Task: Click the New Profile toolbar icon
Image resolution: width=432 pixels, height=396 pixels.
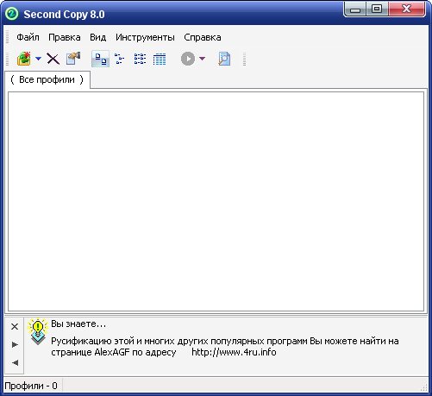Action: pos(24,59)
